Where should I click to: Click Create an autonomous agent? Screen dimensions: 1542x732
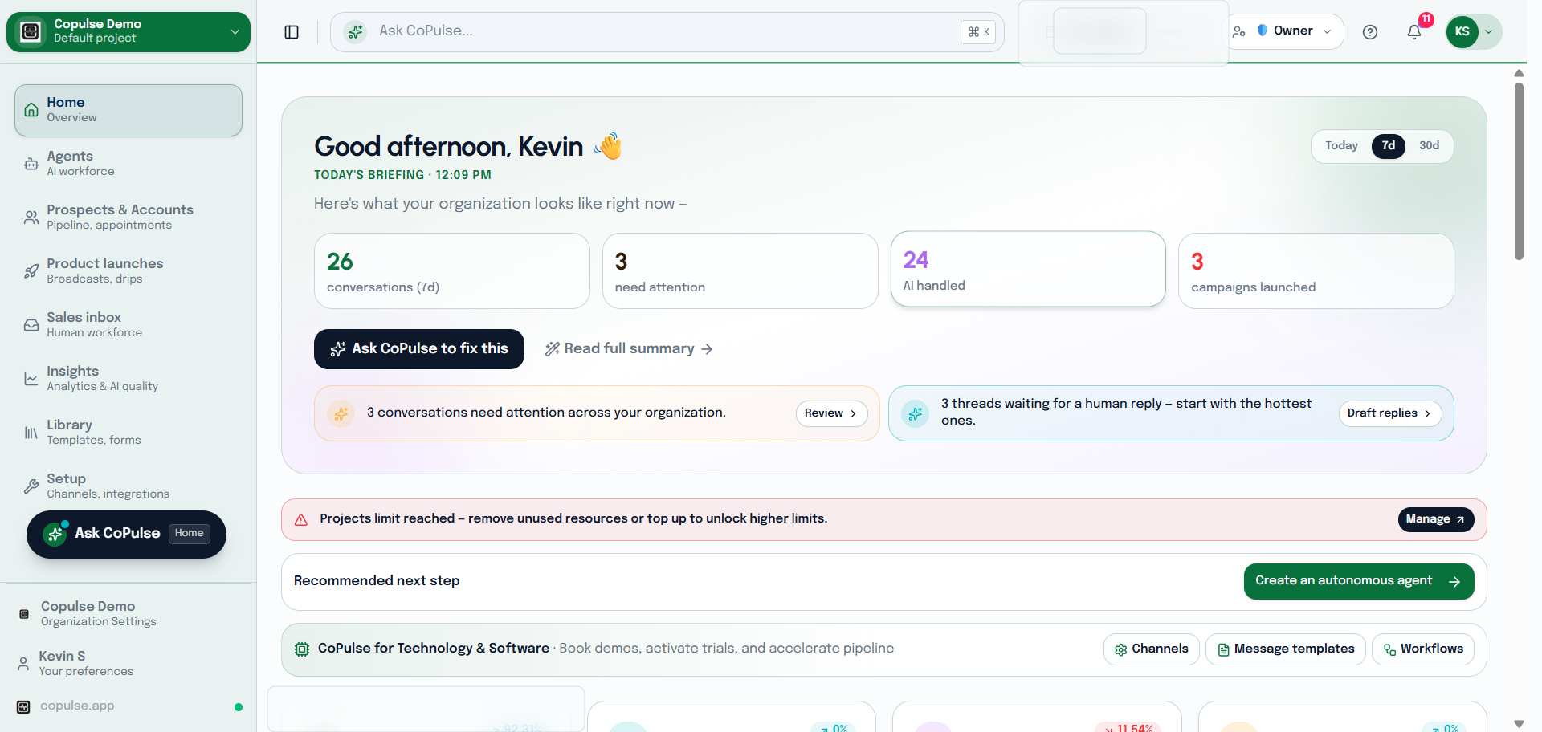[1359, 582]
